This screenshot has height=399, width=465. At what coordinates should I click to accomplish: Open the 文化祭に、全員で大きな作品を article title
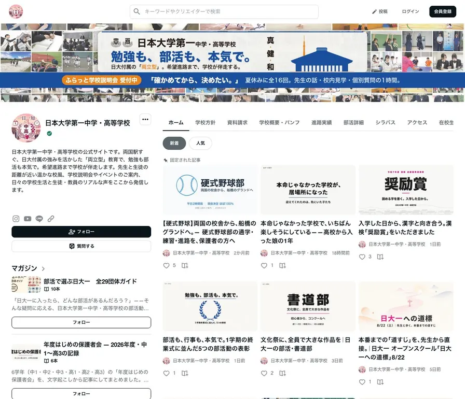(x=306, y=344)
